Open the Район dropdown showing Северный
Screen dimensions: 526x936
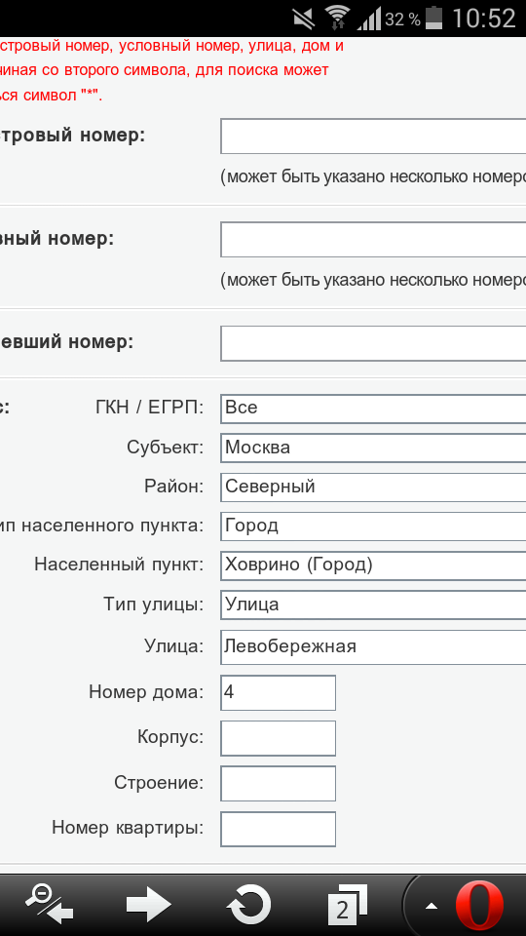(373, 487)
